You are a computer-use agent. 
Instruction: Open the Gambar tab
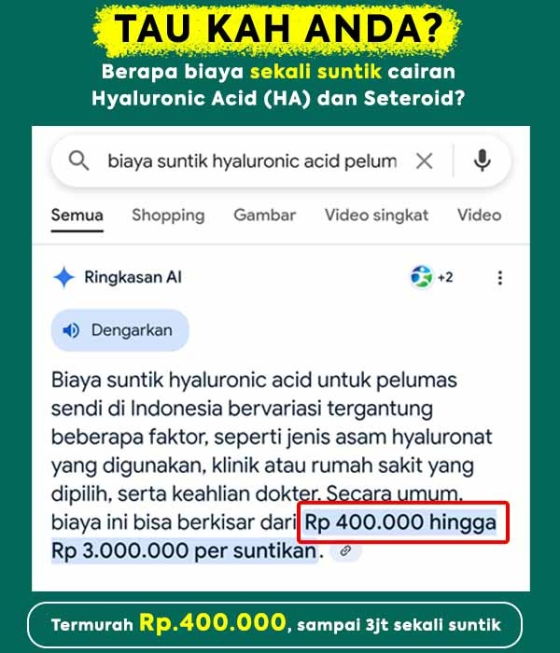pos(264,215)
